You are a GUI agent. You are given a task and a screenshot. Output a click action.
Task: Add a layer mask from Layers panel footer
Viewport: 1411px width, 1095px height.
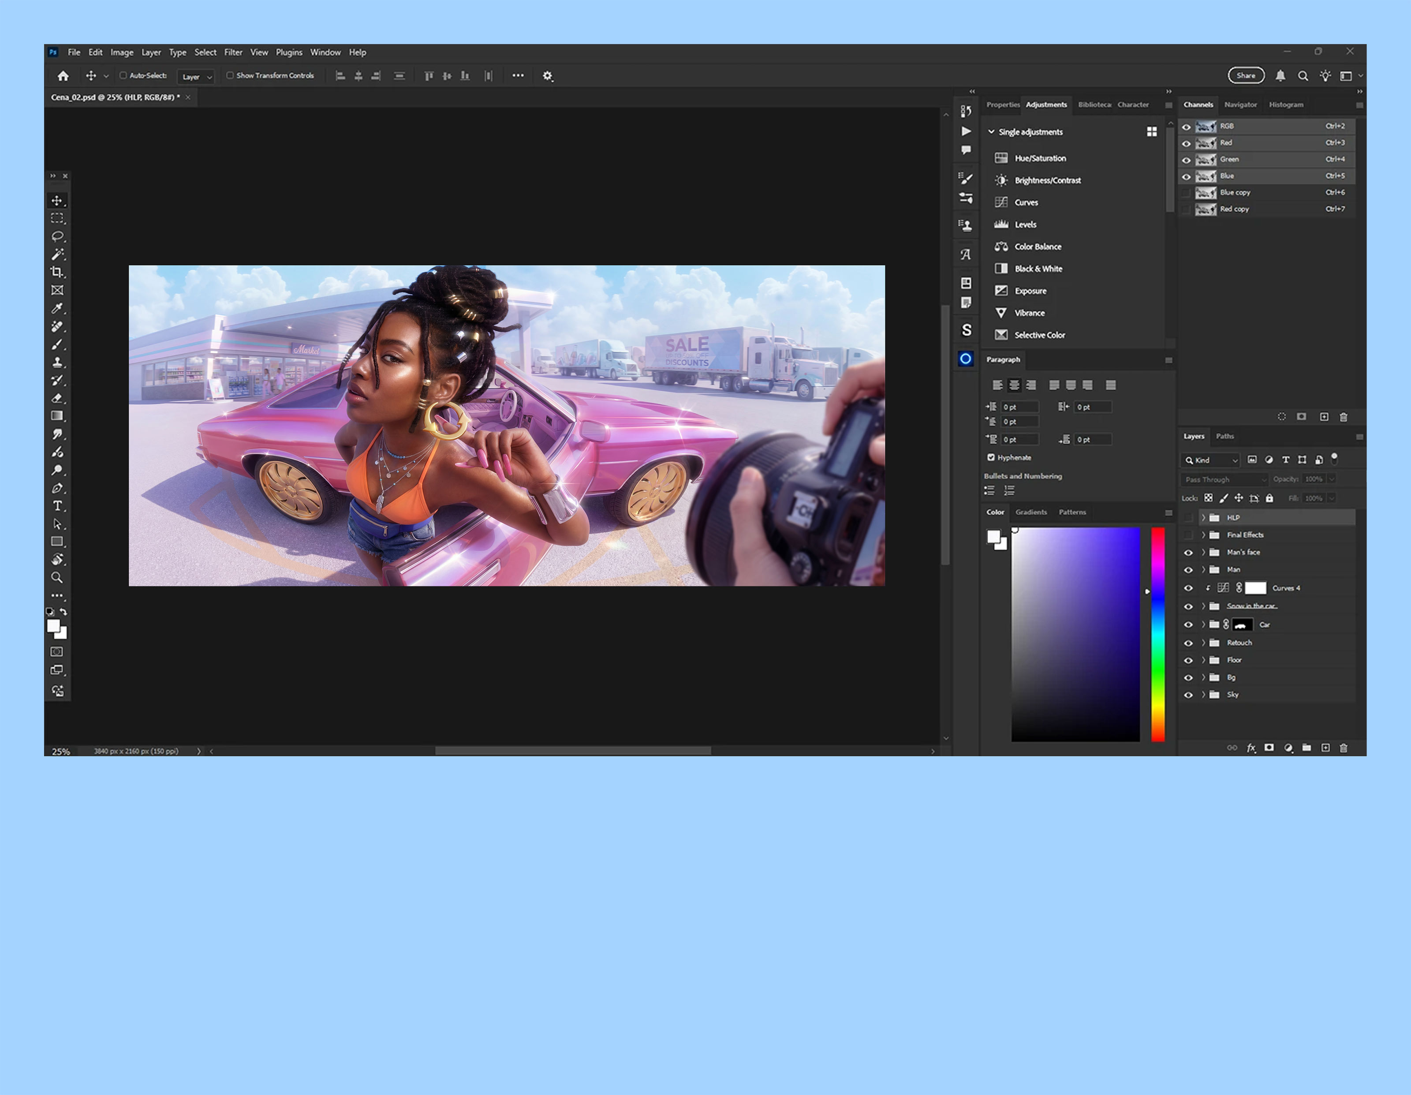pos(1269,747)
